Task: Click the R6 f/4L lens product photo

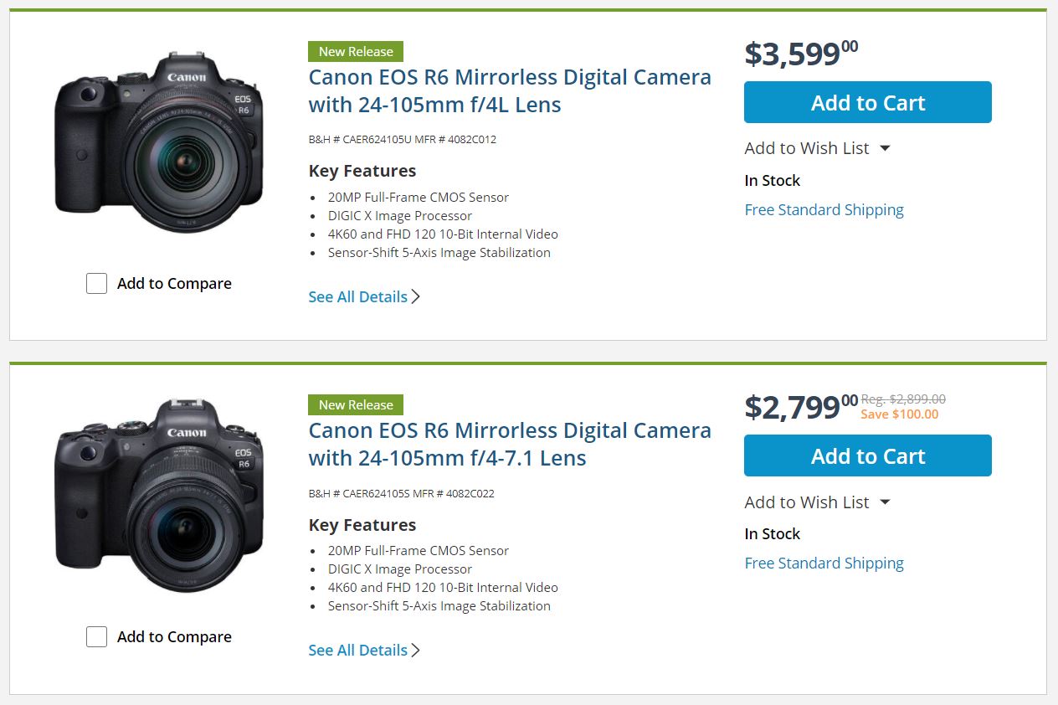Action: tap(159, 143)
